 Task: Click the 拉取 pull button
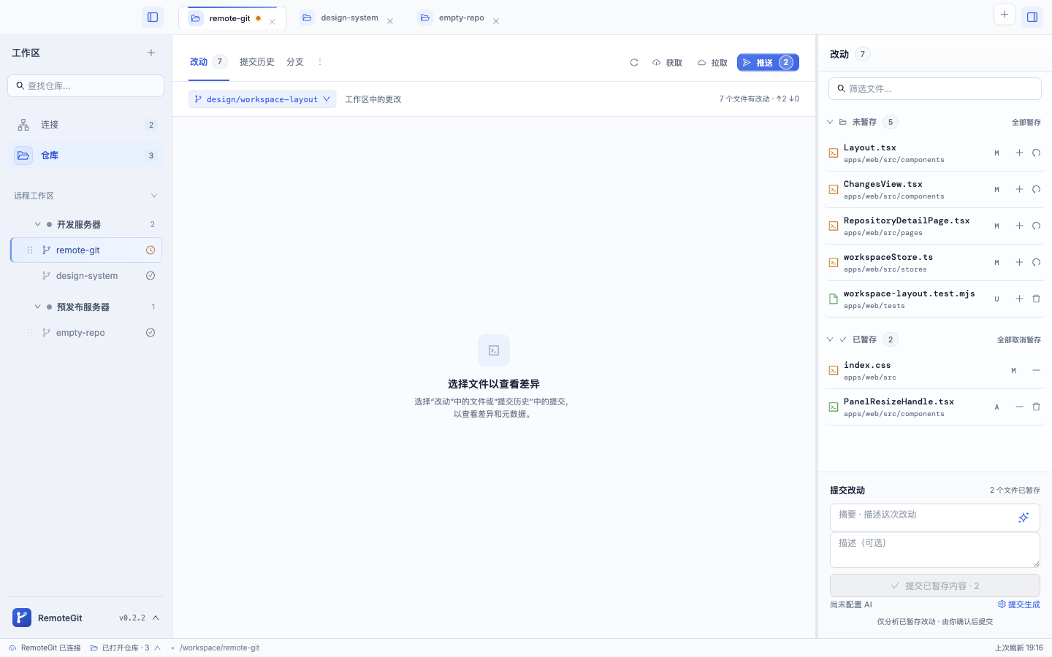pyautogui.click(x=712, y=63)
